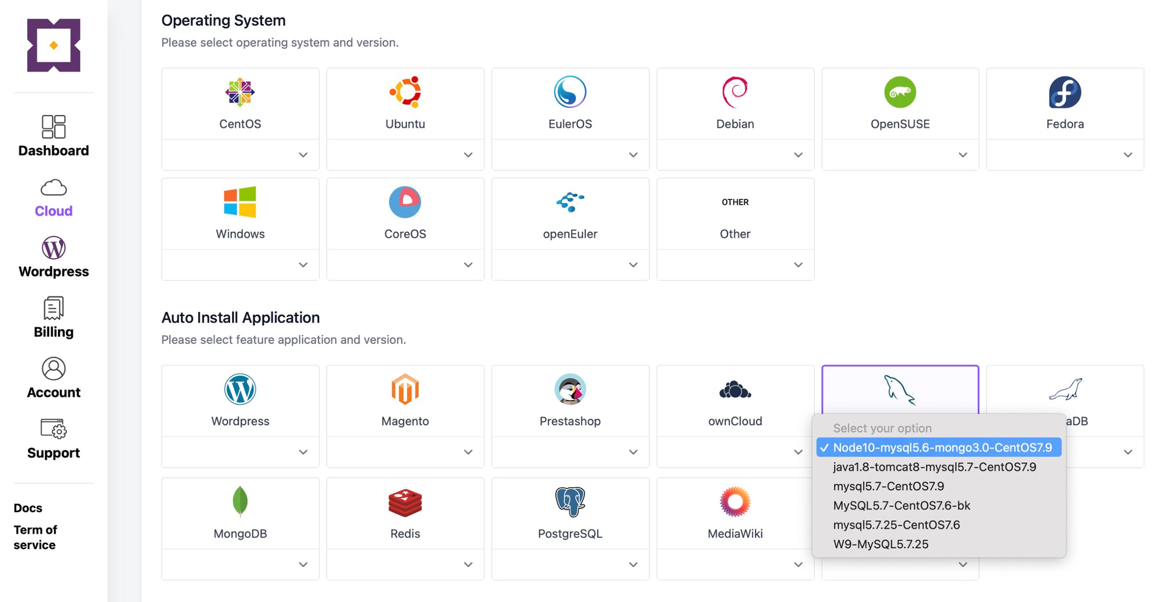Screen dimensions: 1160x602
Task: Choose the MariaDB seal icon
Action: pyautogui.click(x=1064, y=389)
